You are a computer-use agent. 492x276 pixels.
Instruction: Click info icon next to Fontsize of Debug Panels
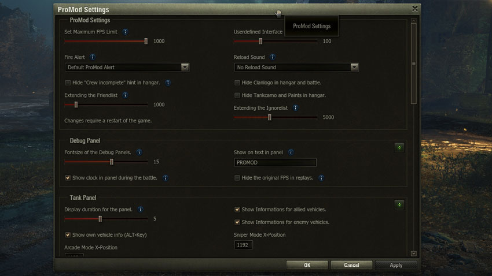[139, 152]
